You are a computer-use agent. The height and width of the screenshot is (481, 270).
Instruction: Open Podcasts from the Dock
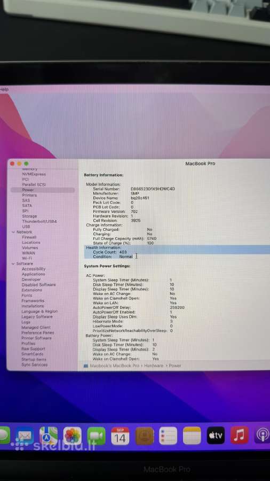coord(262,435)
